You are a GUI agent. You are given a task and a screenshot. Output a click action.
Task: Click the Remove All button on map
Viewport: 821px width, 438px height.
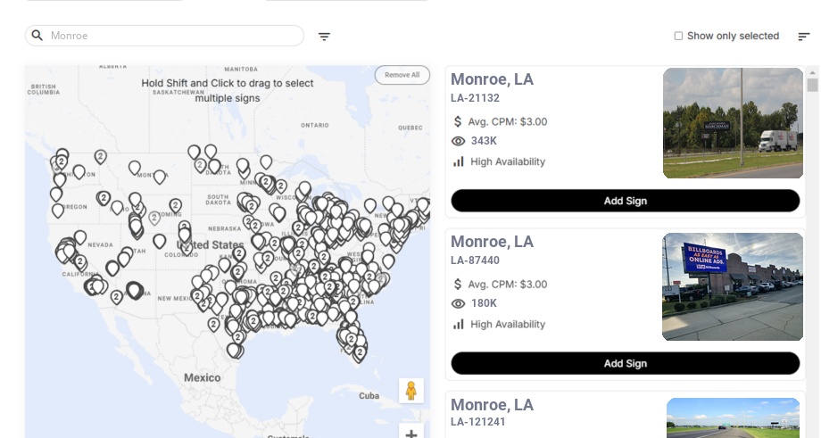402,75
